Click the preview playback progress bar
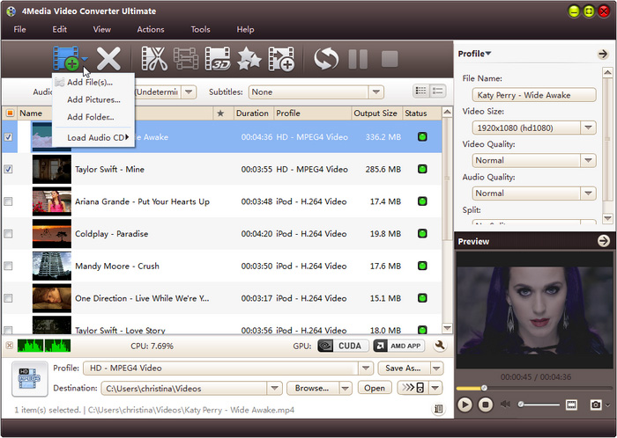This screenshot has width=617, height=438. (533, 388)
